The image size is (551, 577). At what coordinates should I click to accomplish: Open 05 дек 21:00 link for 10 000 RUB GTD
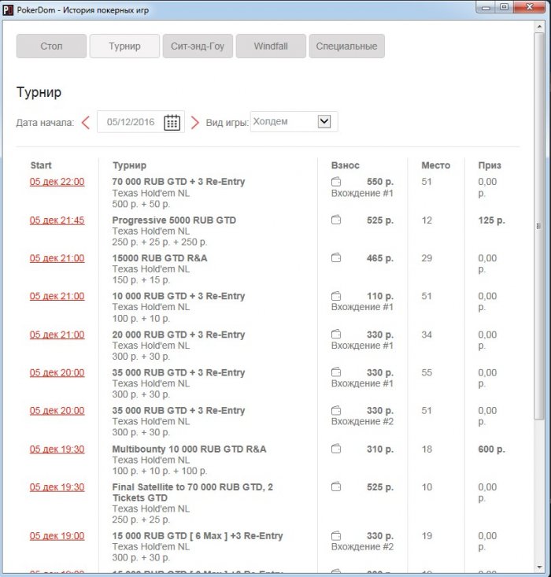tap(57, 296)
